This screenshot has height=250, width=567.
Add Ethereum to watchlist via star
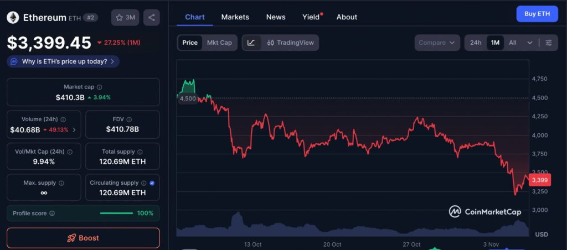125,17
